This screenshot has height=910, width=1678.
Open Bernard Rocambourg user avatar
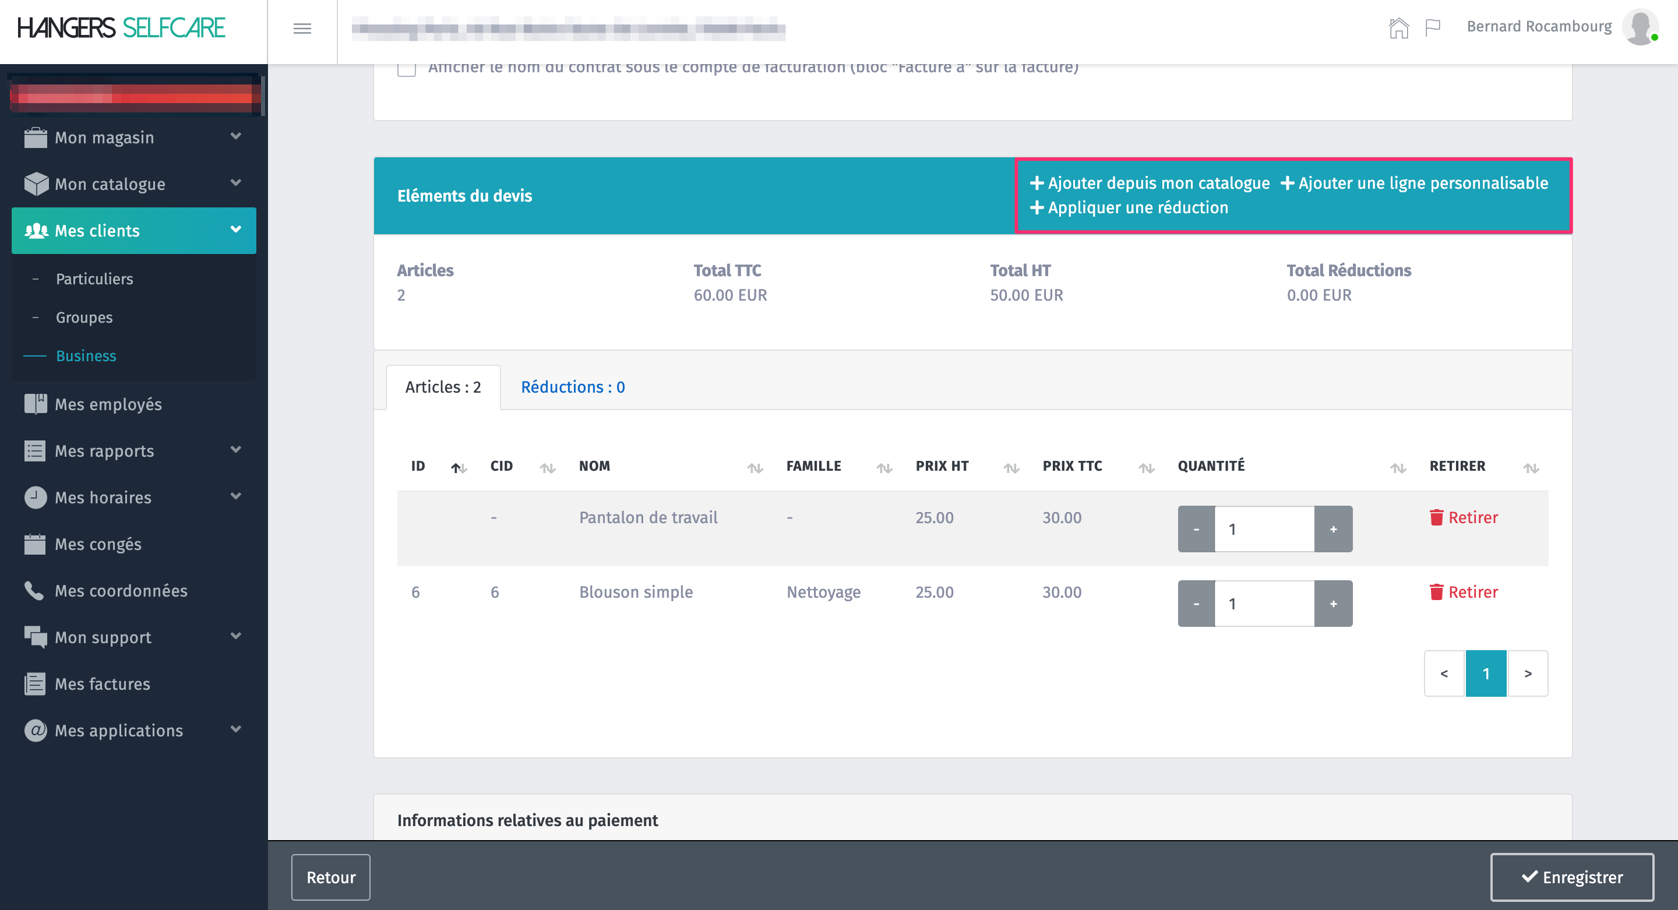(1640, 27)
